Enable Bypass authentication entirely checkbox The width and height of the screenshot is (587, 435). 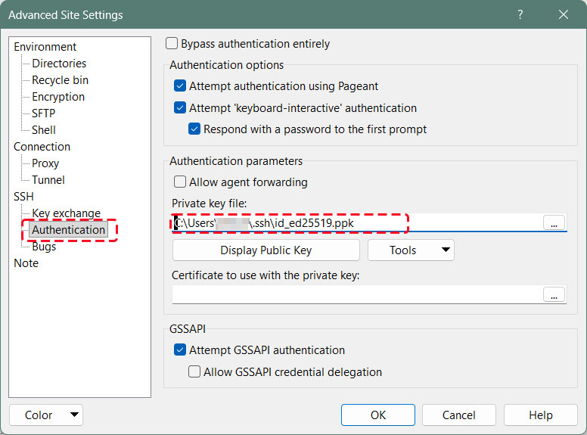coord(172,44)
